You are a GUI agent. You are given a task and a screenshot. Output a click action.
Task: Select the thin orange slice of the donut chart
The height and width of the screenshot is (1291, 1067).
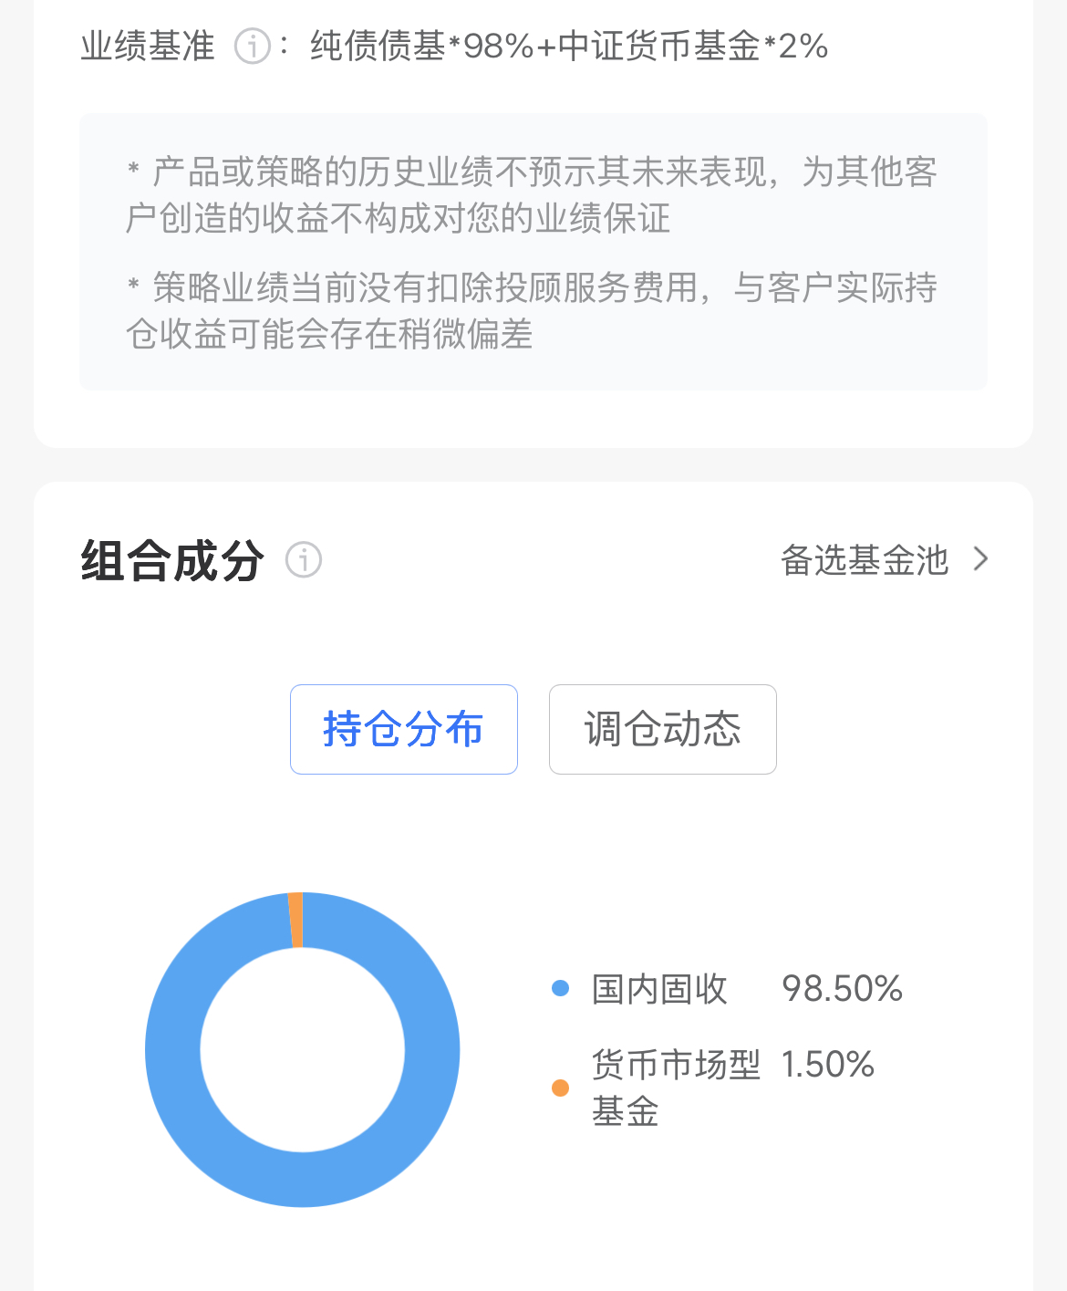[295, 920]
